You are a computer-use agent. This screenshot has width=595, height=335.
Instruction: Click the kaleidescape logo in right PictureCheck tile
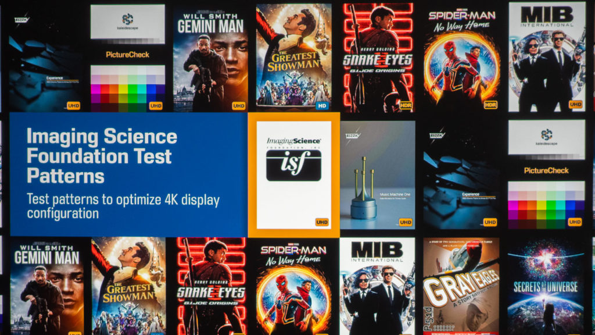pyautogui.click(x=546, y=137)
